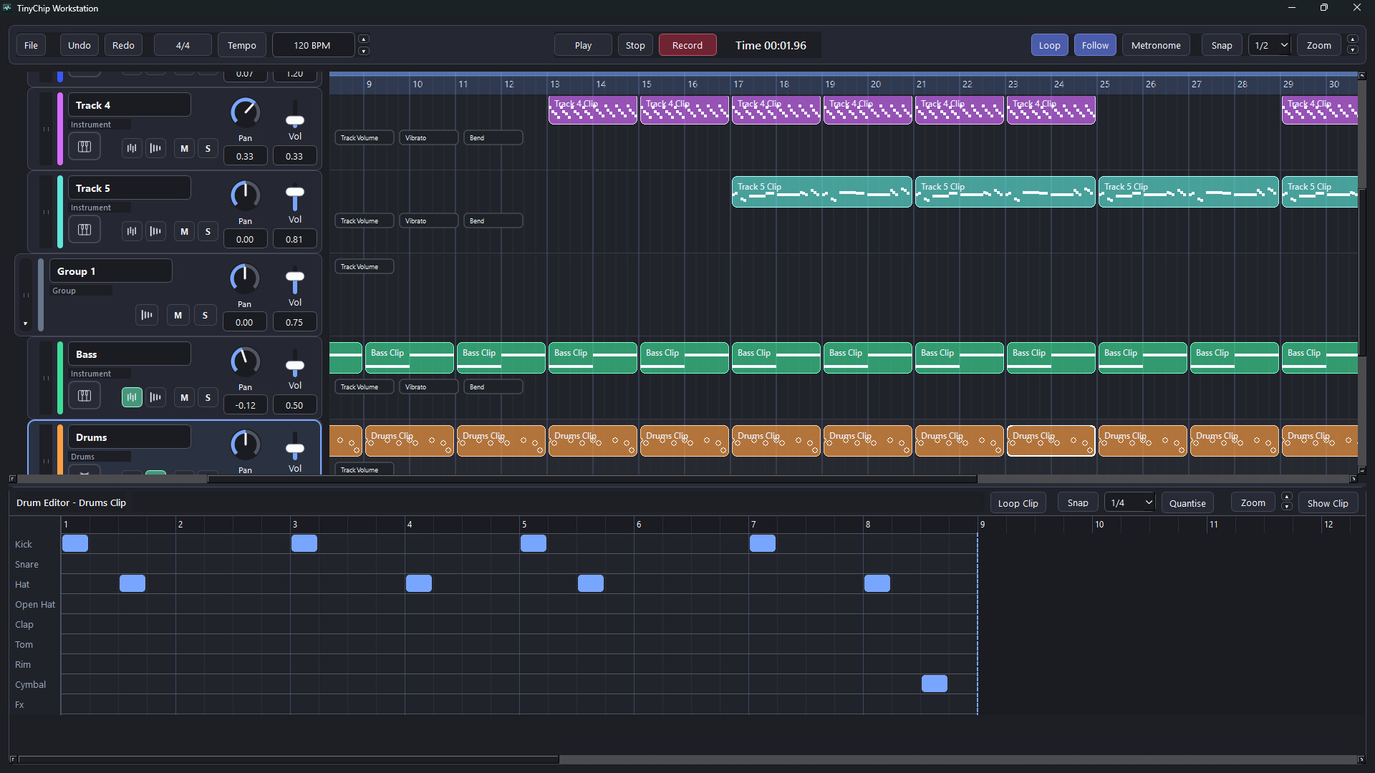This screenshot has height=773, width=1375.
Task: Select the Cymbal note in Drum Editor
Action: point(935,684)
